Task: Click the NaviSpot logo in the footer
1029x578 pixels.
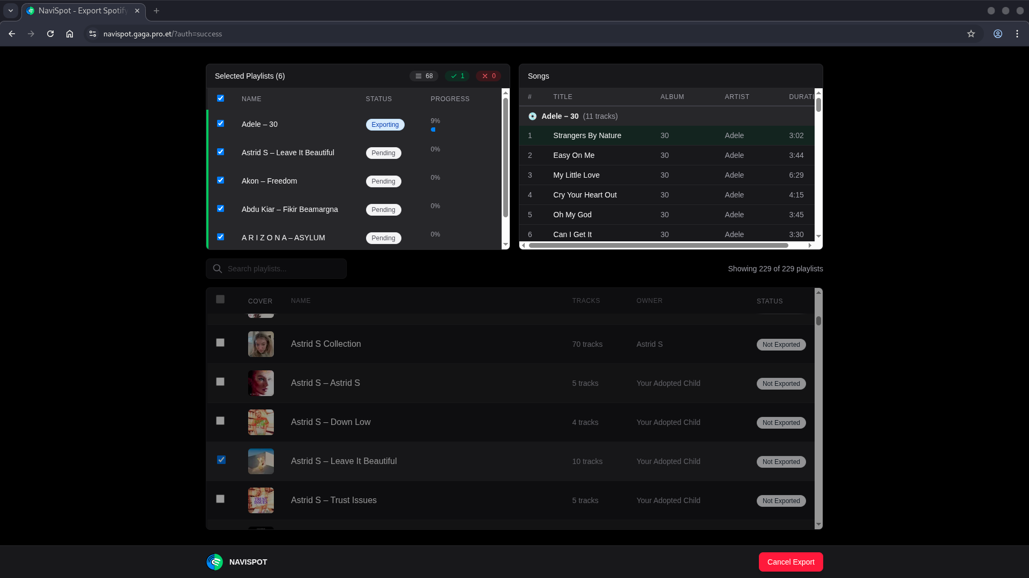Action: 214,562
